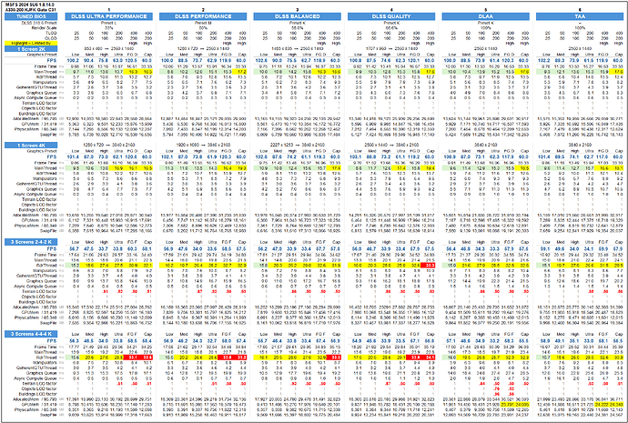Select the DLSS QUALITY column header
Image resolution: width=628 pixels, height=423 pixels.
[x=391, y=16]
